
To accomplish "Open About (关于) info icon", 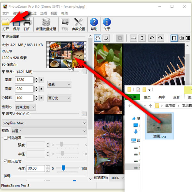I will (107, 25).
